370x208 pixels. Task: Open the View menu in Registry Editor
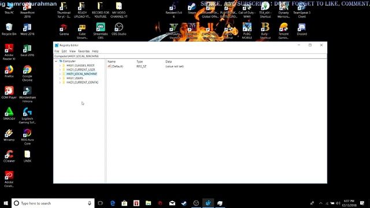tap(72, 51)
